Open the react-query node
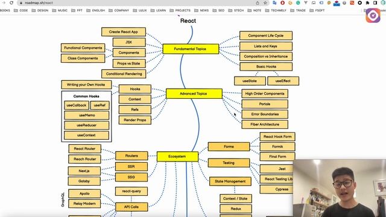The image size is (386, 217). coord(131,191)
